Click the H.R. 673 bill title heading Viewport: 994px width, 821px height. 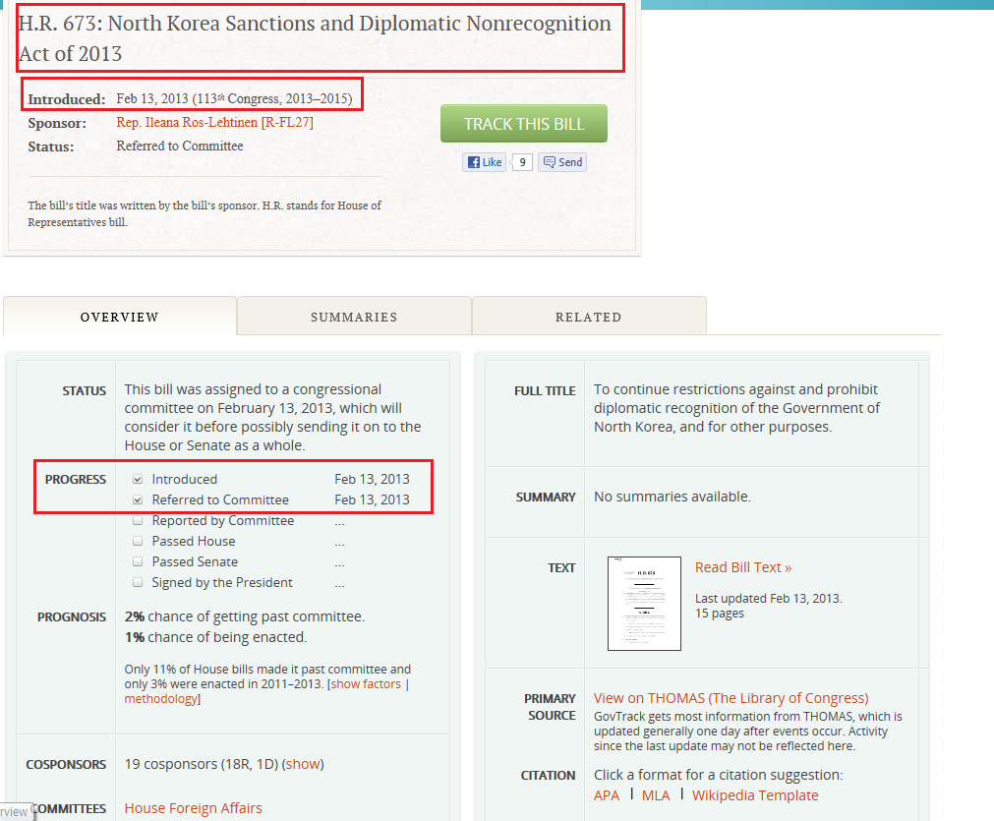pyautogui.click(x=315, y=38)
